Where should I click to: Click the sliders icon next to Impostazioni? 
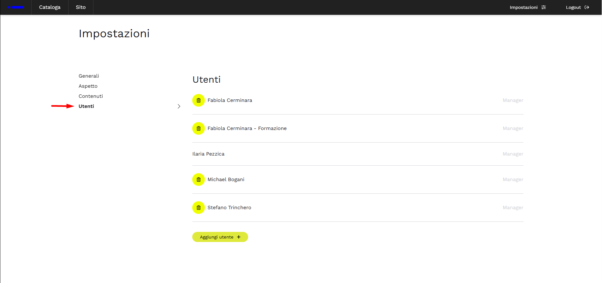(544, 7)
